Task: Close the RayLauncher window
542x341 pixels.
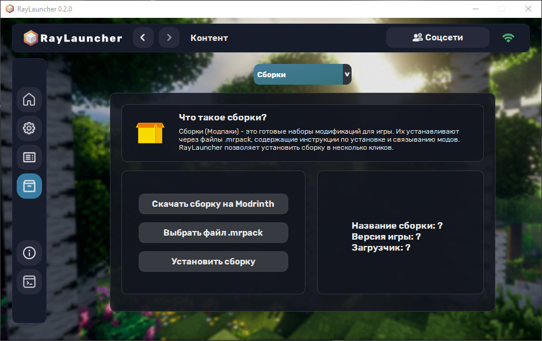Action: [x=528, y=9]
